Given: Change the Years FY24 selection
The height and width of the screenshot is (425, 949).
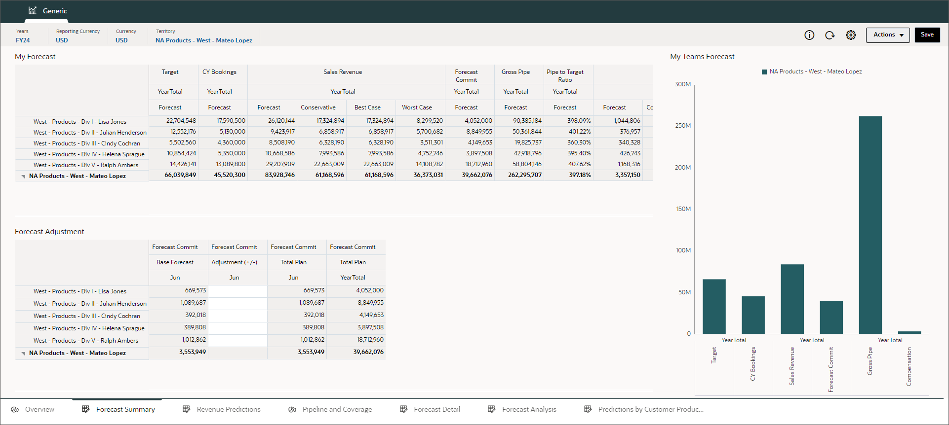Looking at the screenshot, I should (23, 40).
